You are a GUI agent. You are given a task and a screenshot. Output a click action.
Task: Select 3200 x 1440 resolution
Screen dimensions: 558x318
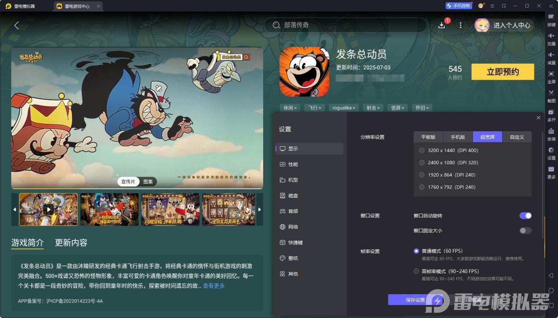pyautogui.click(x=422, y=150)
